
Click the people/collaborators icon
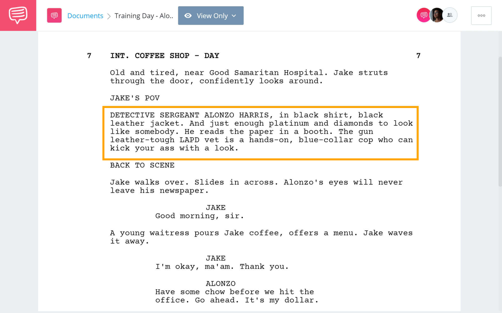[450, 15]
